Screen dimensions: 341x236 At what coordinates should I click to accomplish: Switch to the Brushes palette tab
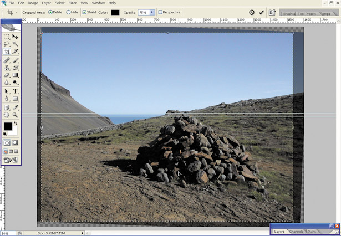(288, 14)
